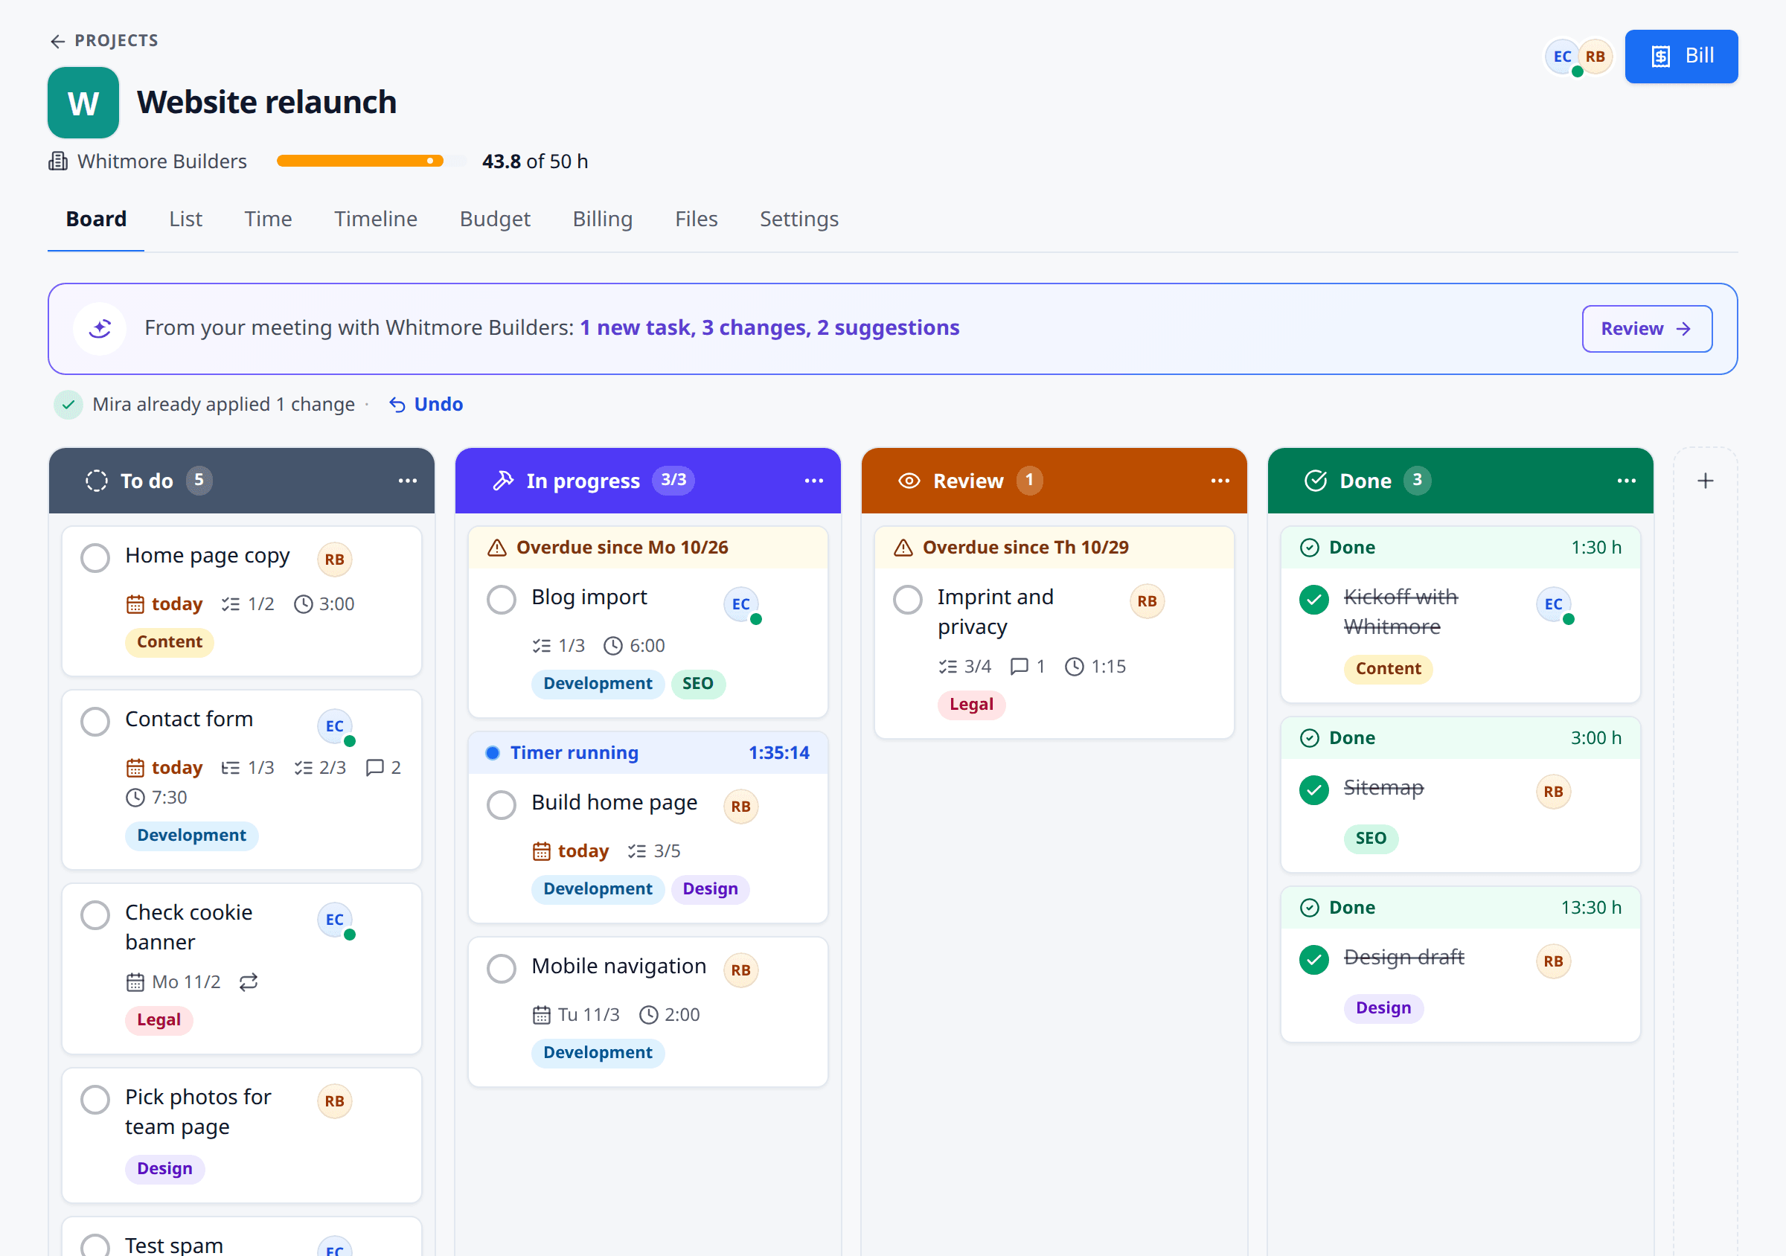Image resolution: width=1786 pixels, height=1256 pixels.
Task: Mark Home page copy as complete
Action: [x=95, y=557]
